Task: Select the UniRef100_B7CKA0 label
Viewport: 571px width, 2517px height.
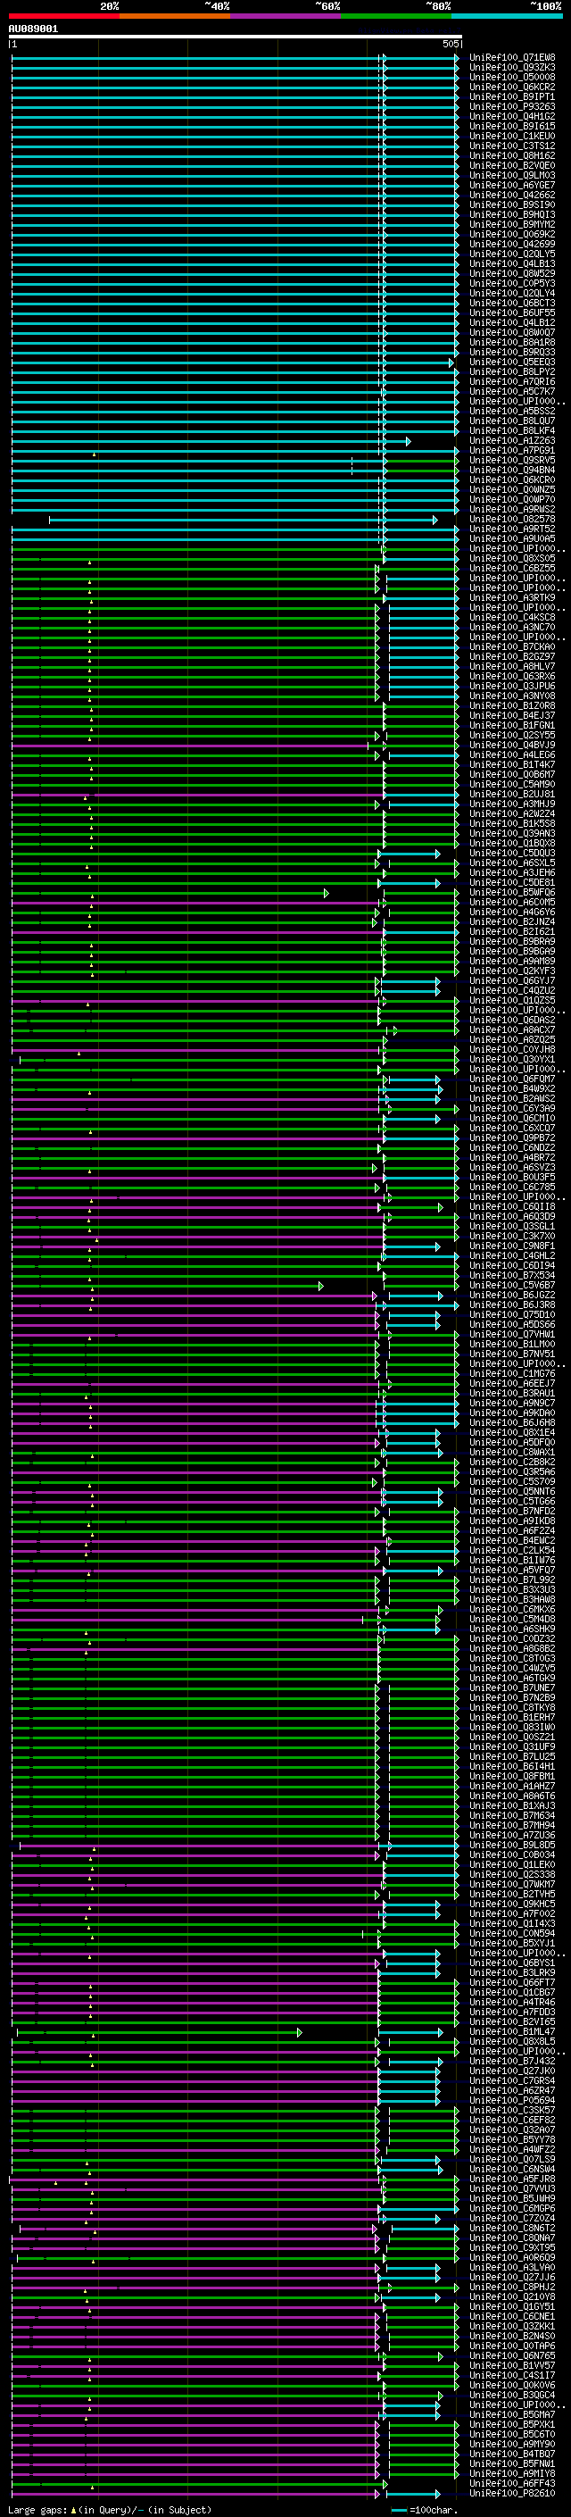Action: 512,646
